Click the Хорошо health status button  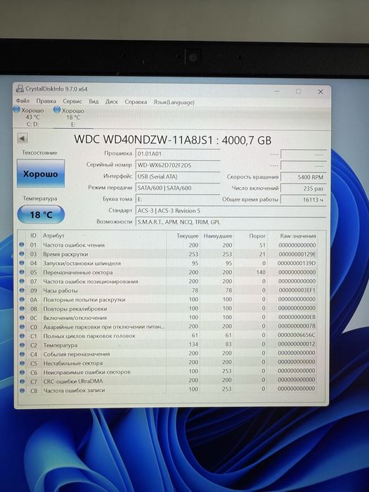click(41, 174)
